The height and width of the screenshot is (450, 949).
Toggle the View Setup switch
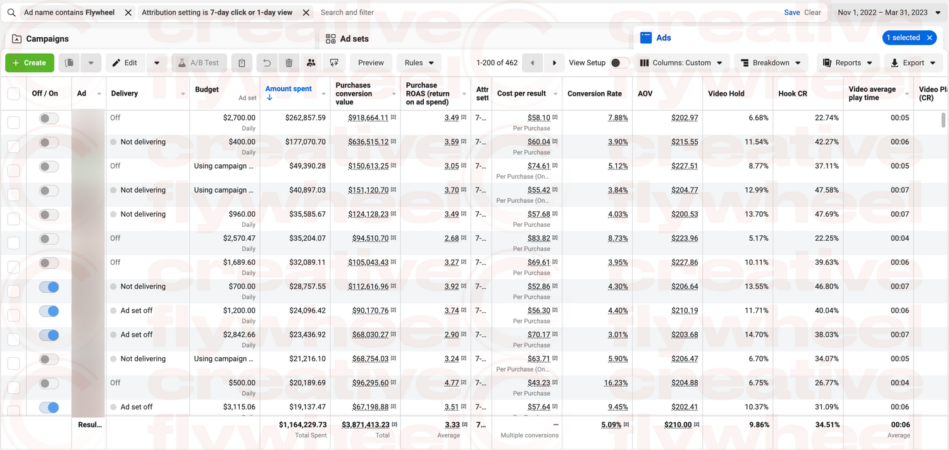click(x=619, y=63)
